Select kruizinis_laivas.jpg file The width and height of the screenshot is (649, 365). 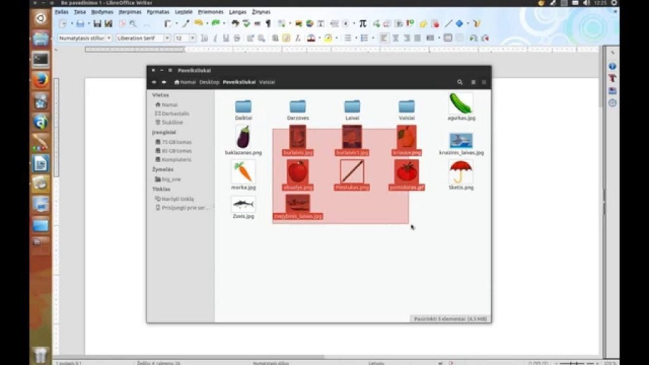[x=461, y=144]
